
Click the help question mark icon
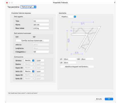pos(115,3)
